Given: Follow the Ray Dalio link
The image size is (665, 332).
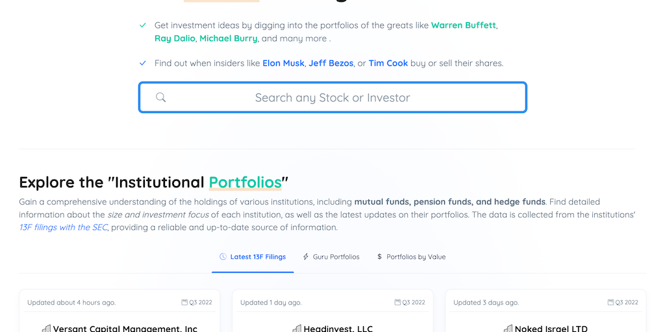Looking at the screenshot, I should pos(175,38).
